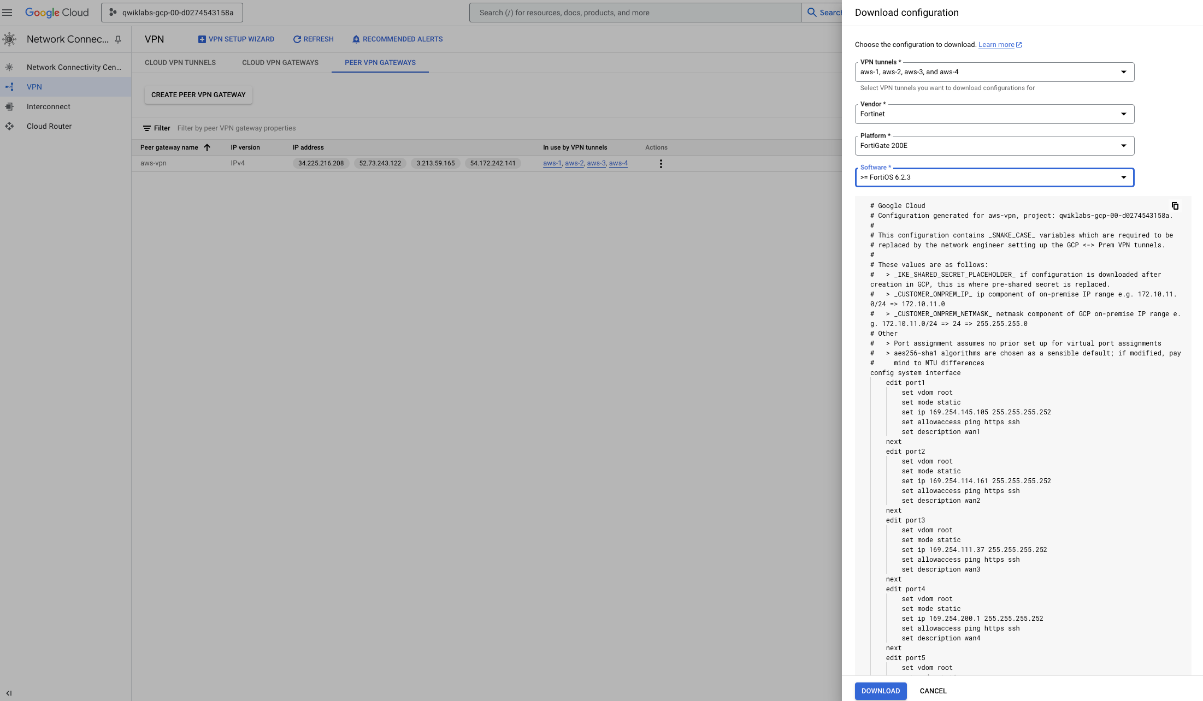Click the Cloud Router sidebar icon
This screenshot has height=701, width=1203.
[9, 126]
